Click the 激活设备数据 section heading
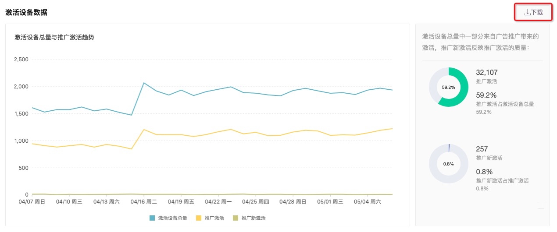Image resolution: width=557 pixels, height=232 pixels. tap(26, 13)
